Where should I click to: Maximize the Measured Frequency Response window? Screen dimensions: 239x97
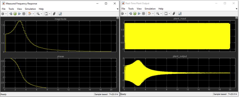click(106, 3)
